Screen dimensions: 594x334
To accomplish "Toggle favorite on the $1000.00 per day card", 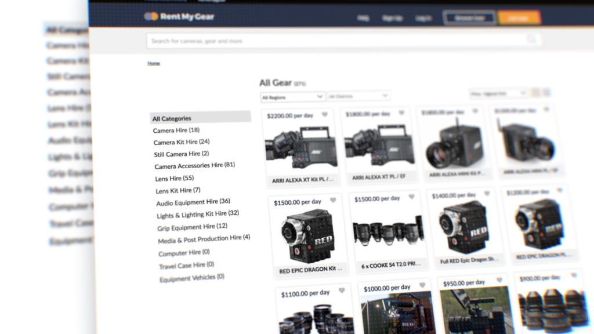I will (422, 285).
